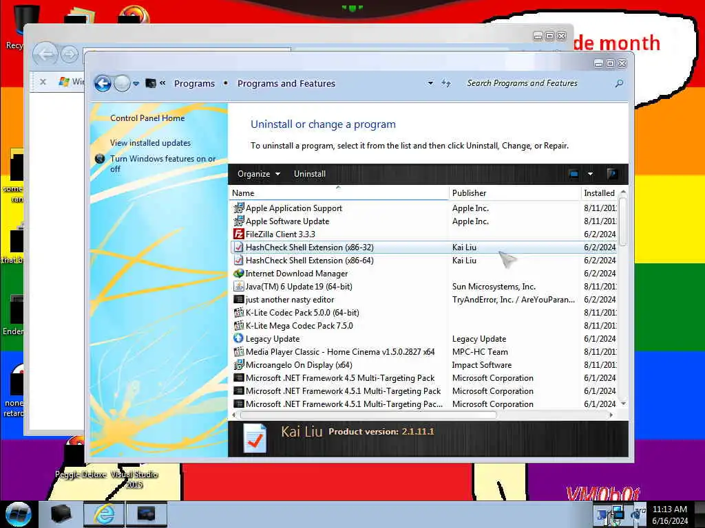Click the Apple Application Support icon

point(239,208)
